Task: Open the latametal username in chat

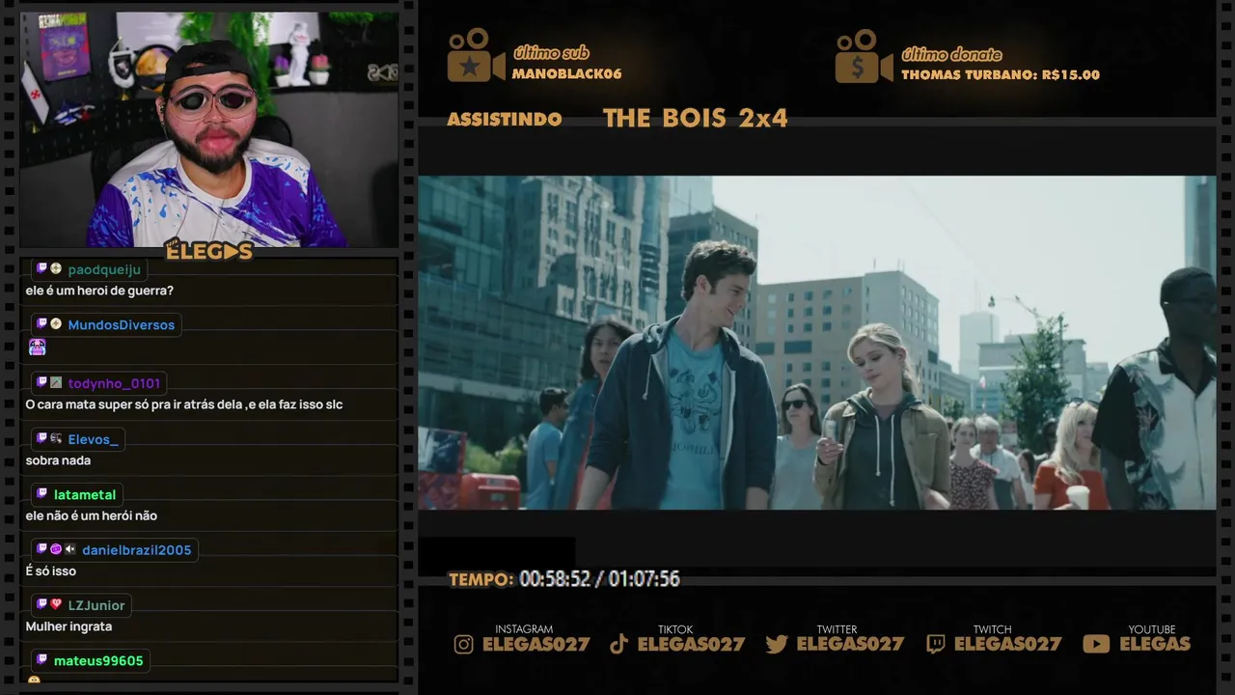Action: 85,494
